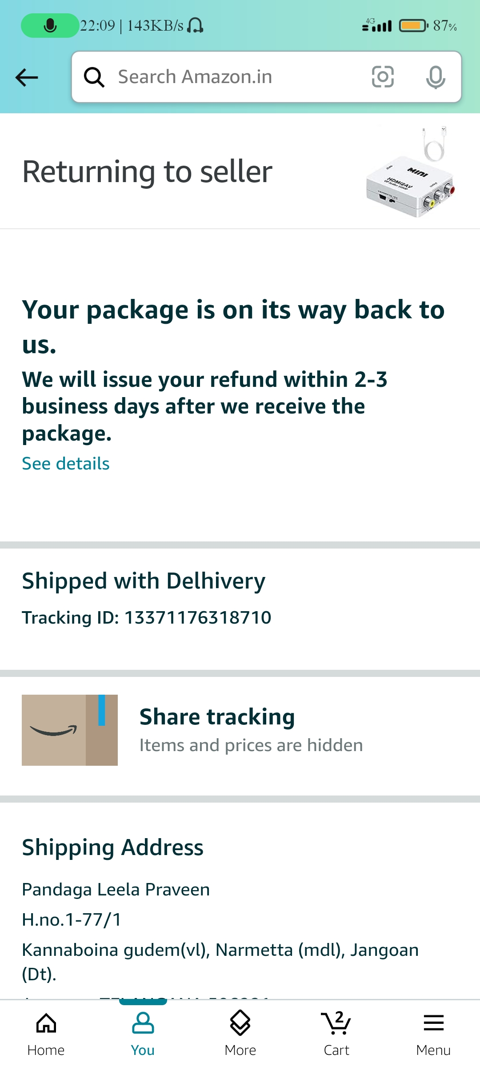Image resolution: width=480 pixels, height=1066 pixels.
Task: Tap the search magnifier icon
Action: [94, 77]
